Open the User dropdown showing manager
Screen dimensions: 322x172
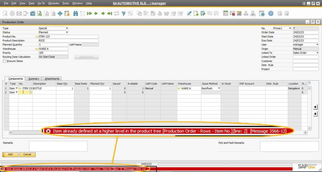click(x=317, y=45)
